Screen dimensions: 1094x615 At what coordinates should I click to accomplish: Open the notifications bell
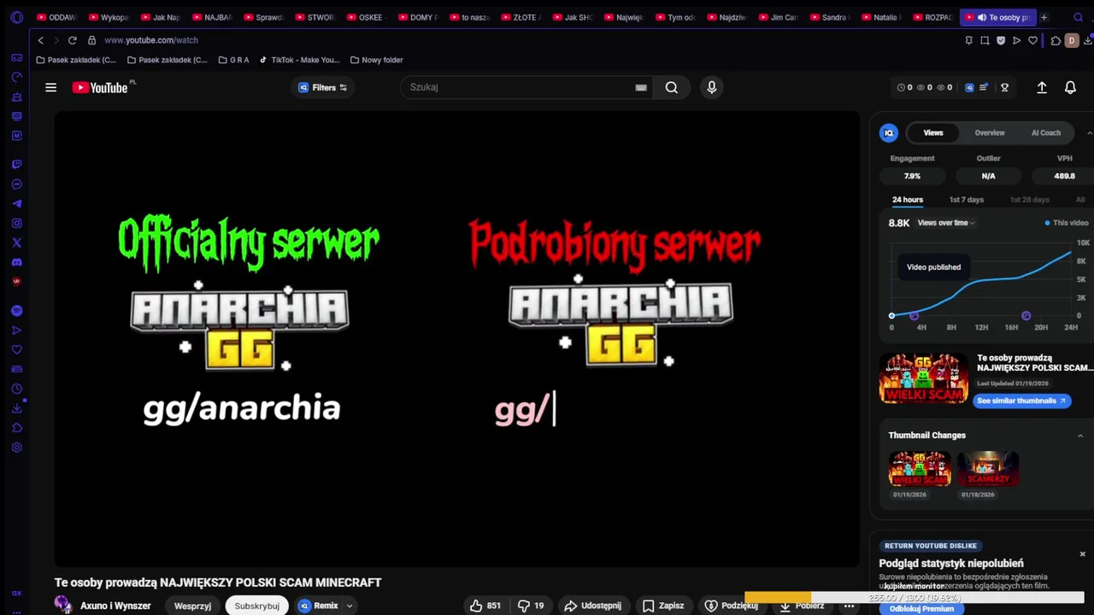pyautogui.click(x=1070, y=87)
